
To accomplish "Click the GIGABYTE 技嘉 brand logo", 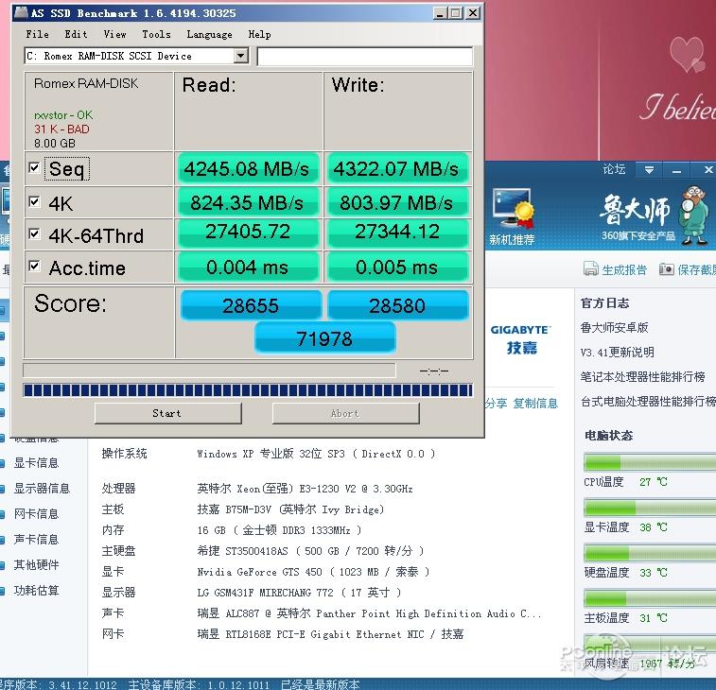I will click(521, 339).
